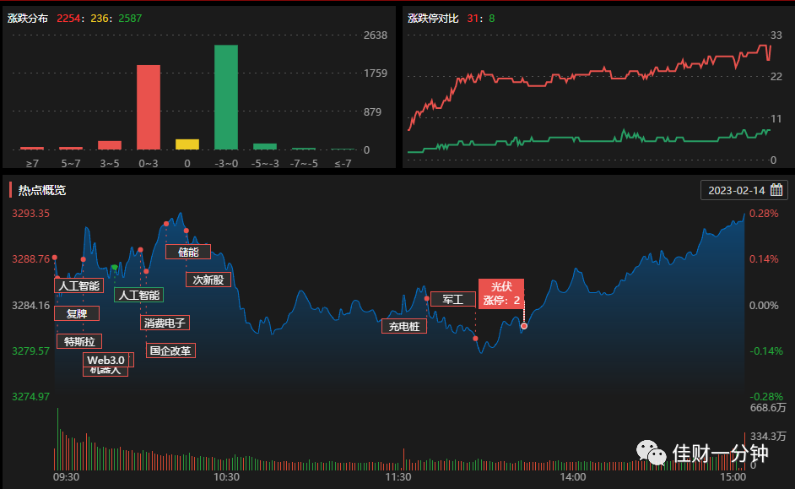
Task: Select the 国企改革 label
Action: pyautogui.click(x=170, y=350)
